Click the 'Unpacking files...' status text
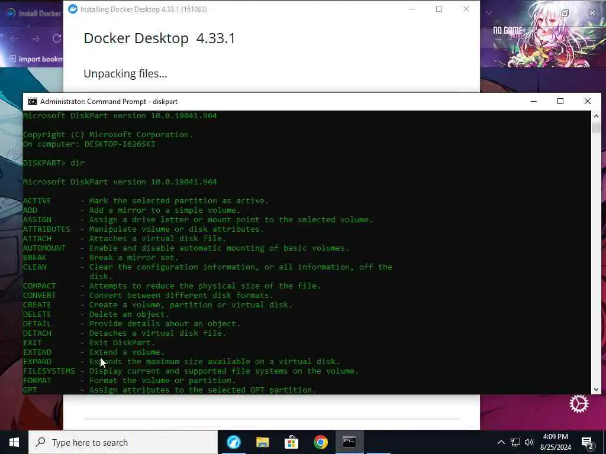The height and width of the screenshot is (454, 606). coord(125,73)
